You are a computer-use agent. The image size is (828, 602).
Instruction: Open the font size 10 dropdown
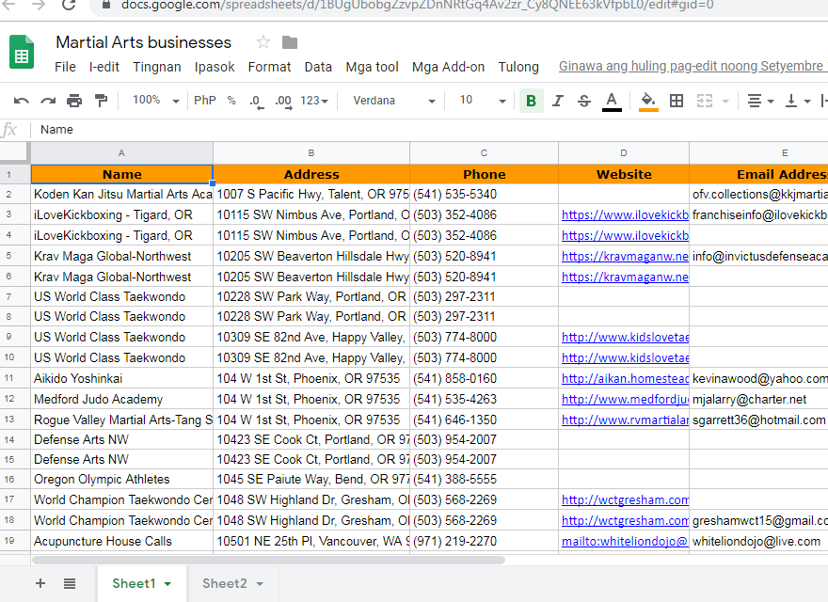[483, 101]
